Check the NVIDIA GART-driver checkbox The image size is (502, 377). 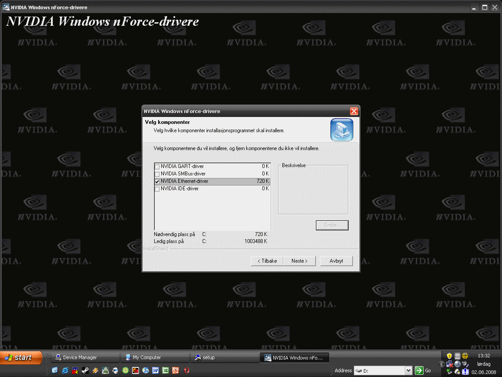coord(157,167)
